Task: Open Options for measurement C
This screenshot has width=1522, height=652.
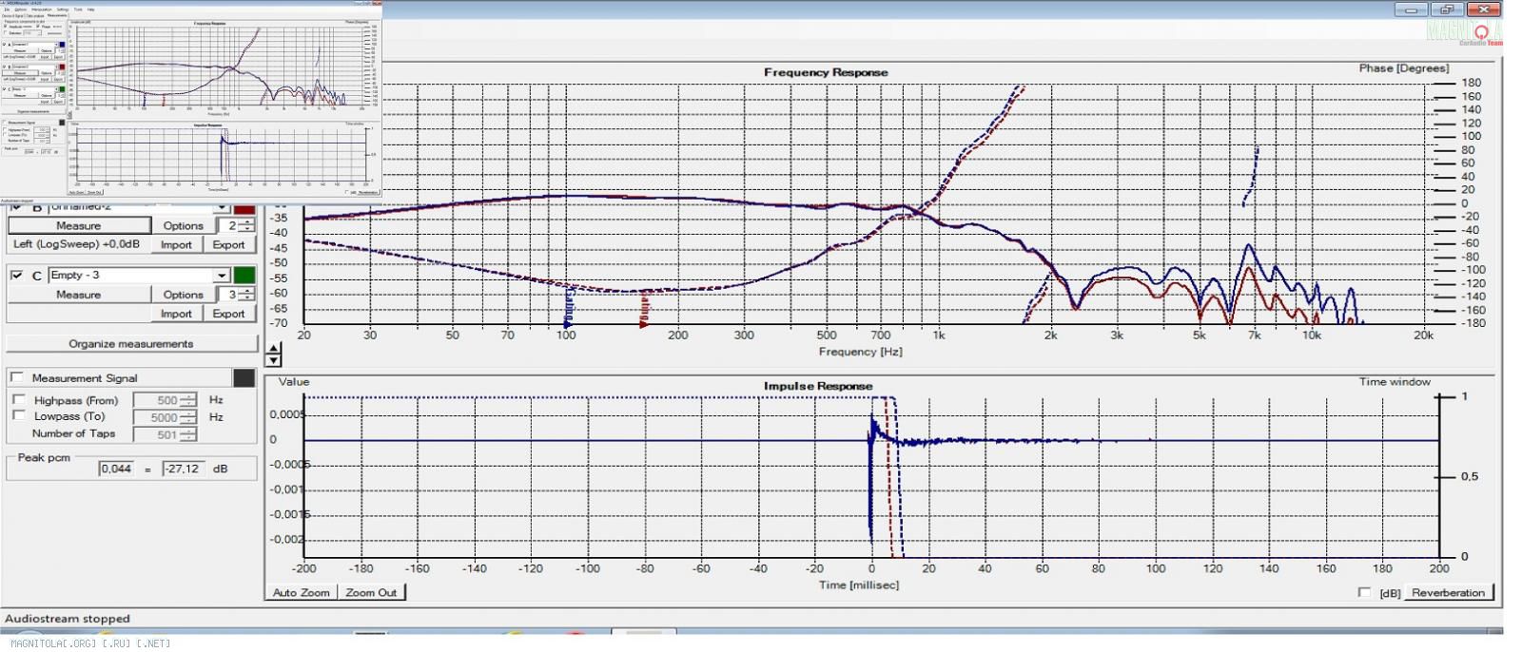Action: (183, 295)
